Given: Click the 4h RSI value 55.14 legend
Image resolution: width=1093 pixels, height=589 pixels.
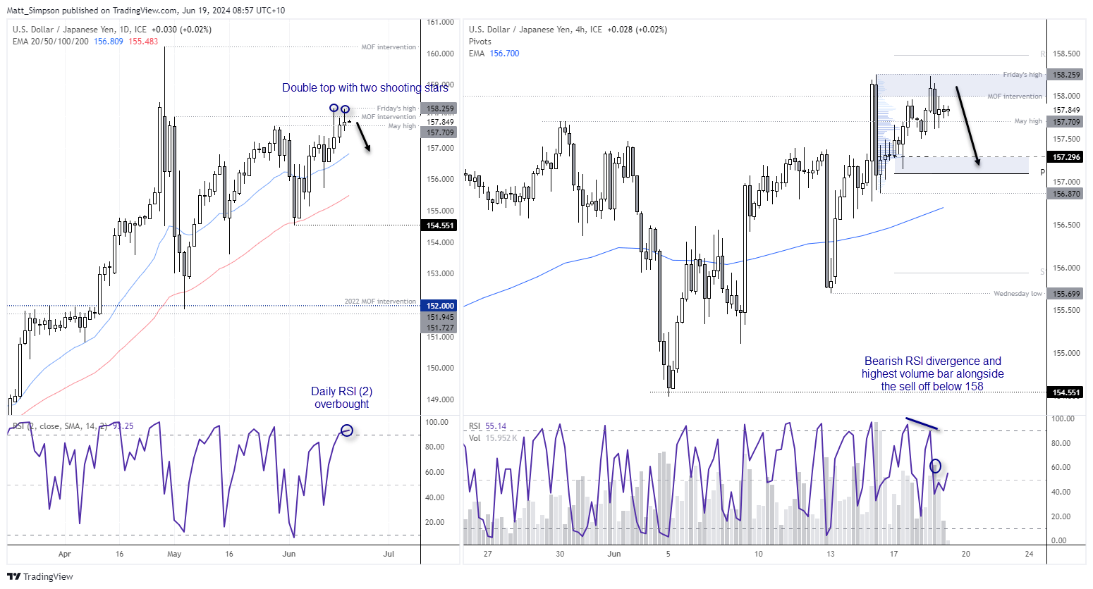Looking at the screenshot, I should pos(488,426).
